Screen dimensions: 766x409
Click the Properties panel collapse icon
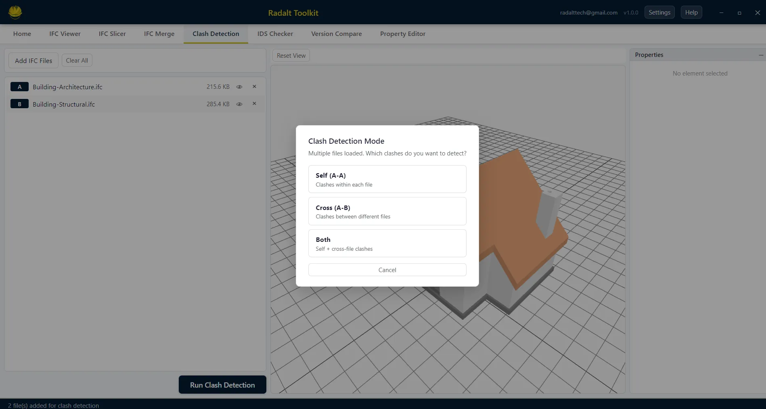(x=760, y=55)
